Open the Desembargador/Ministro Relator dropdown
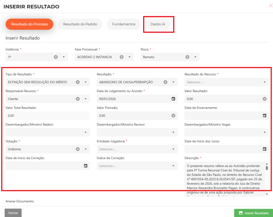The image size is (273, 217). click(x=47, y=132)
